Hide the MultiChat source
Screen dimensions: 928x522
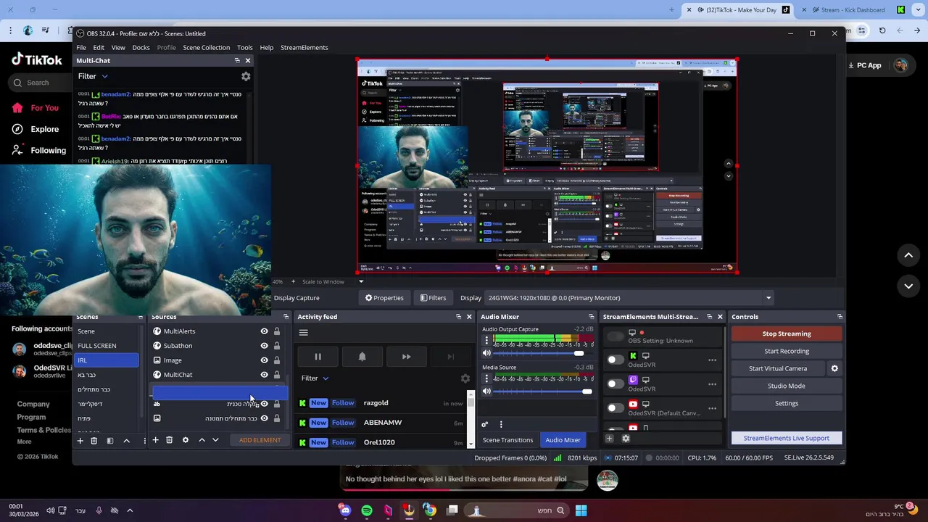264,375
